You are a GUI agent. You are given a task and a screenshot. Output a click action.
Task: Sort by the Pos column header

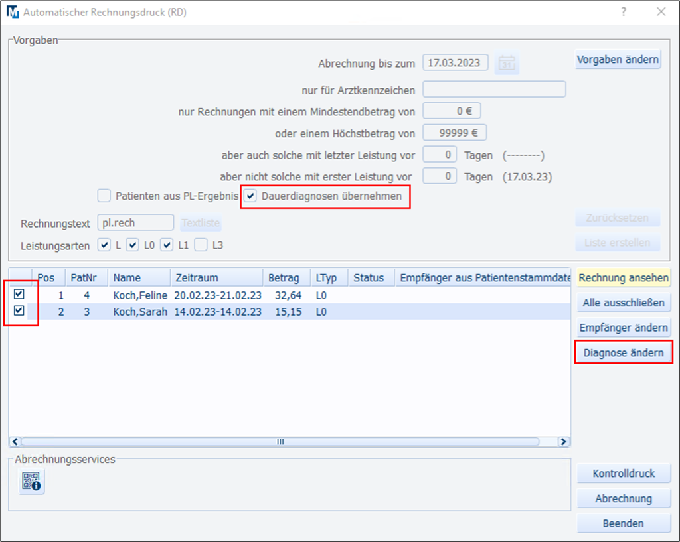(48, 278)
